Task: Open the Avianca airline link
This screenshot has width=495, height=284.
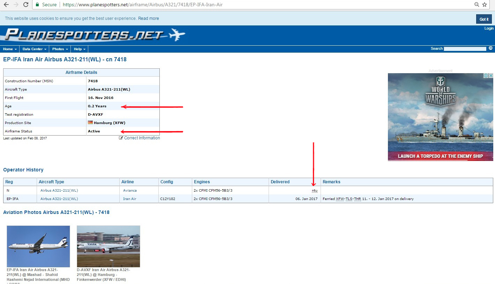Action: (x=130, y=191)
